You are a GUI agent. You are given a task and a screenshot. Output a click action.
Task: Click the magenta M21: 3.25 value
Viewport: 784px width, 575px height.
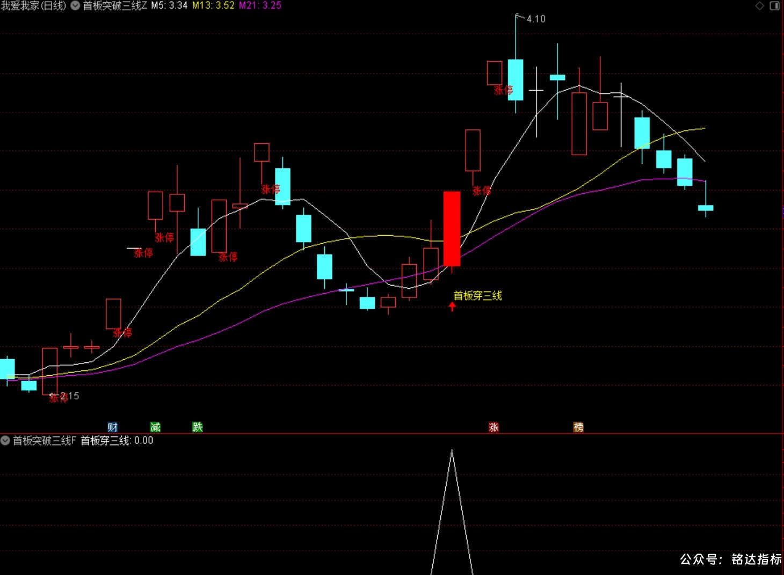260,5
